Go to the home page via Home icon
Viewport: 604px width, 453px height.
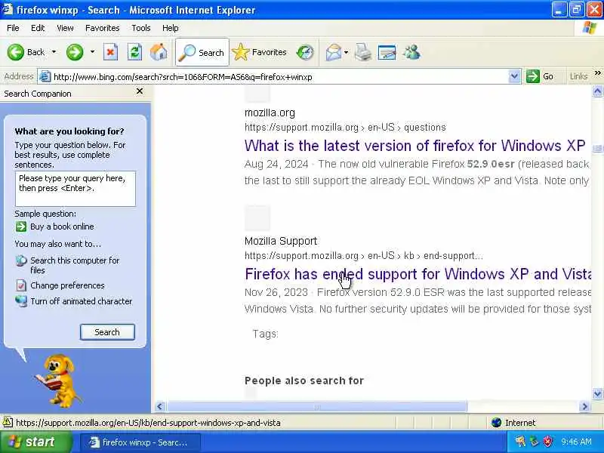tap(159, 52)
